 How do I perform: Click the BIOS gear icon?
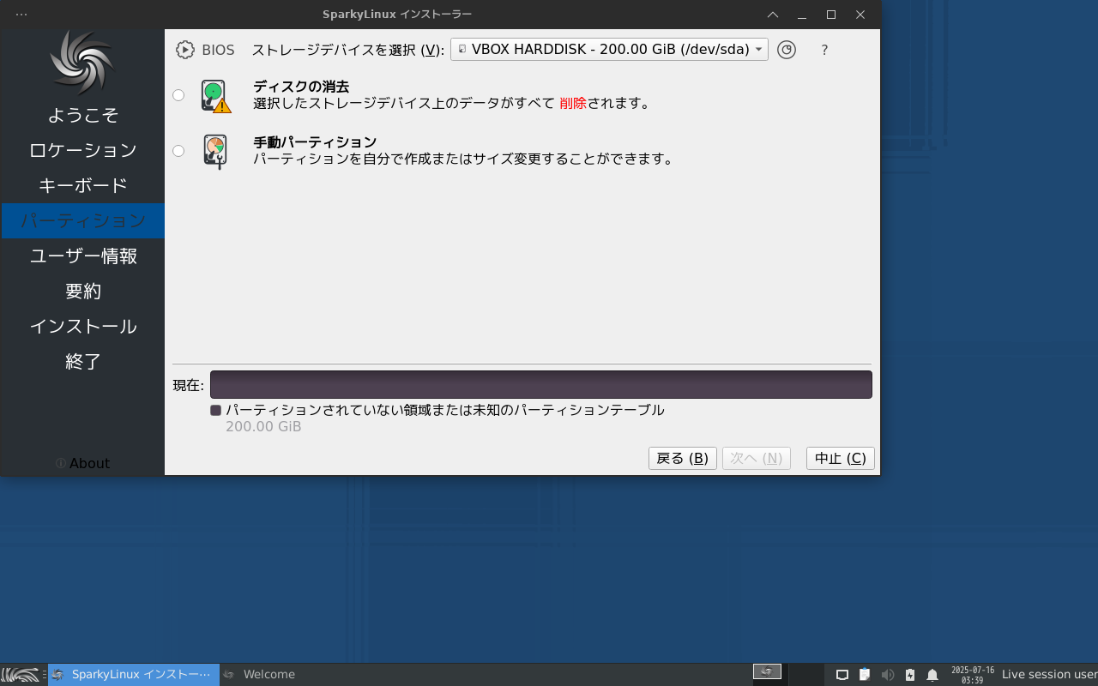coord(185,50)
